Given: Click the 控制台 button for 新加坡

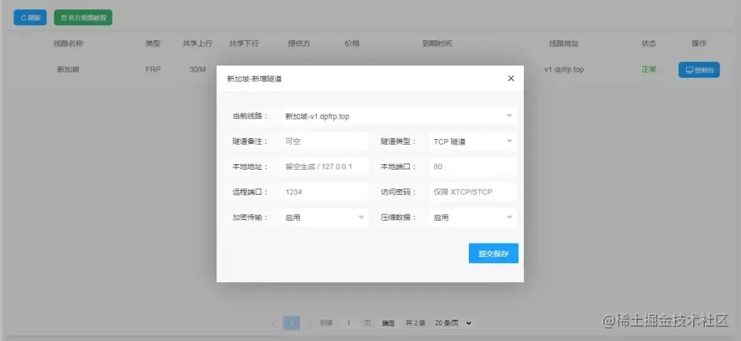Looking at the screenshot, I should click(x=699, y=70).
